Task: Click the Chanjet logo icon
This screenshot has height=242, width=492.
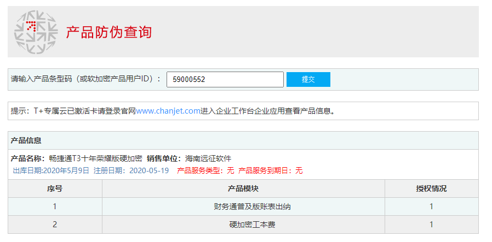Action: 36,32
